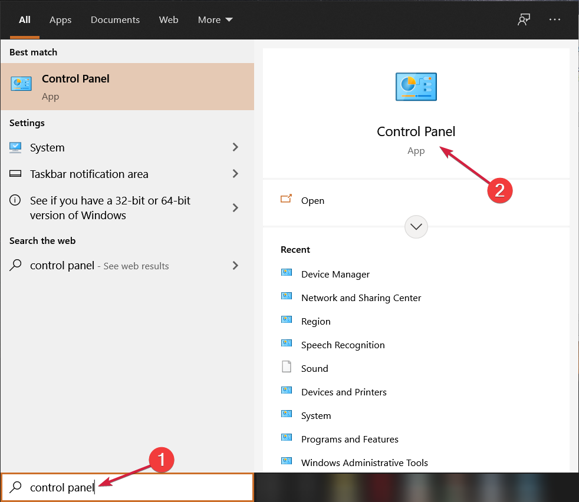Image resolution: width=579 pixels, height=502 pixels.
Task: Click the feedback icon in top bar
Action: pos(524,19)
